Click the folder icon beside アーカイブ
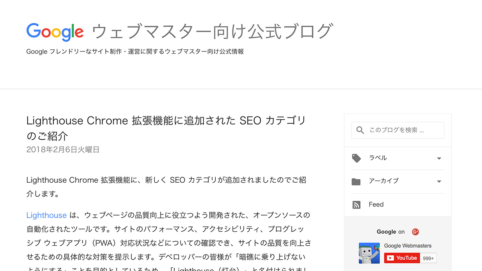482x271 pixels. [x=356, y=181]
